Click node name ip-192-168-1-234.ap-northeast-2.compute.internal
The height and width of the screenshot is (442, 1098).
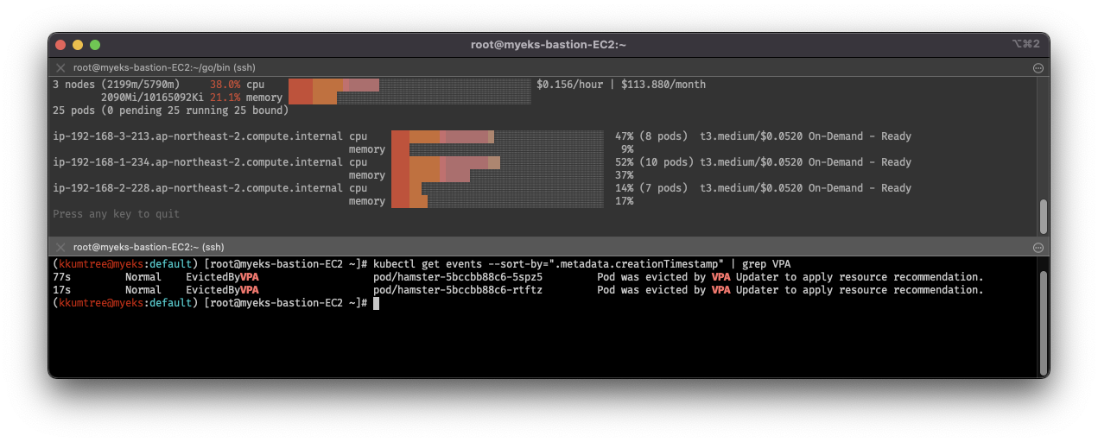click(x=198, y=162)
